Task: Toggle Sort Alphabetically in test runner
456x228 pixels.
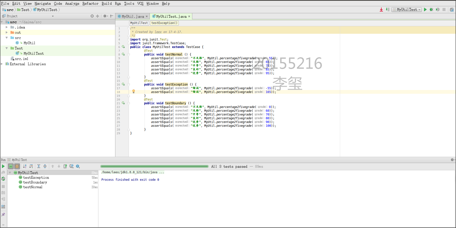Action: coord(25,166)
